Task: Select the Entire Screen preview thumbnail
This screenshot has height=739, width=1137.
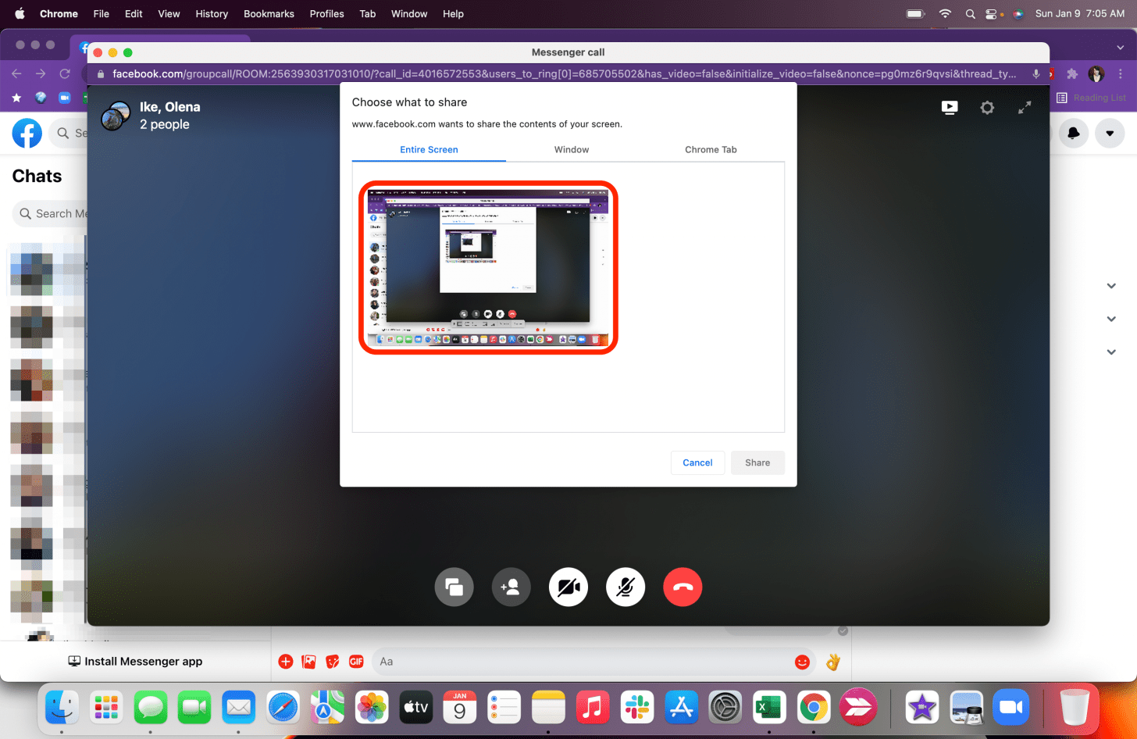Action: pos(487,268)
